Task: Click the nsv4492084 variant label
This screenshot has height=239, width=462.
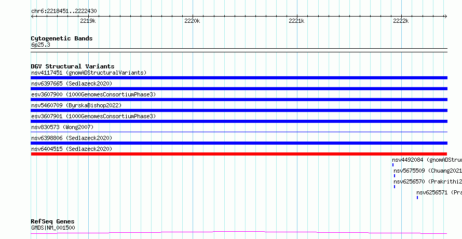Action: pos(427,160)
